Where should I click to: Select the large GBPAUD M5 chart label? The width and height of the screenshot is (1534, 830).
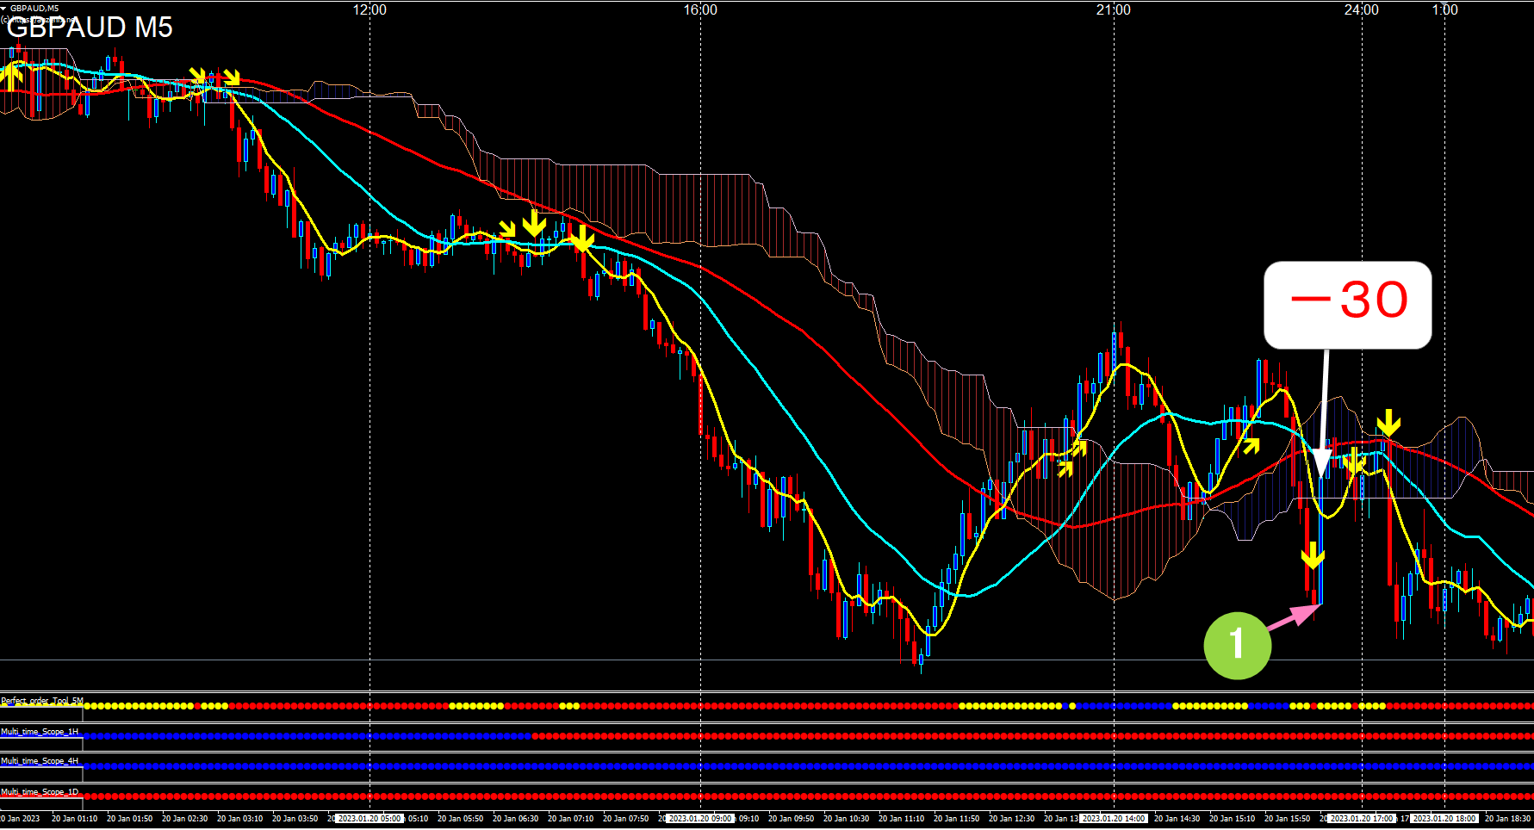90,28
